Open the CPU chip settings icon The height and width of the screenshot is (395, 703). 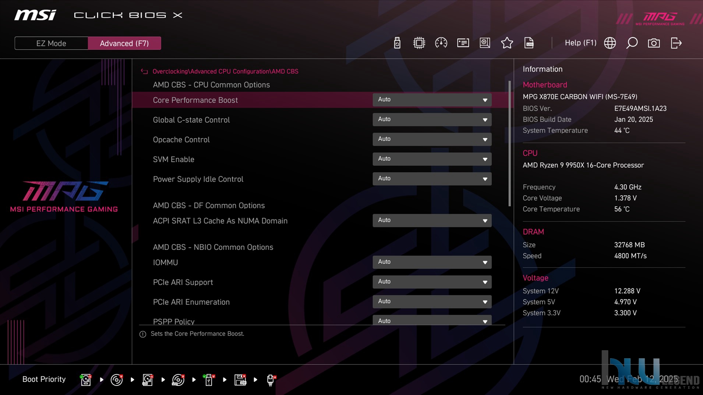tap(419, 43)
